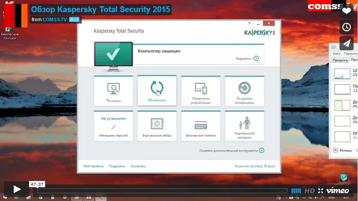Image resolution: width=358 pixels, height=201 pixels.
Task: Open the Менеджер паролей tile
Action: pos(114,126)
